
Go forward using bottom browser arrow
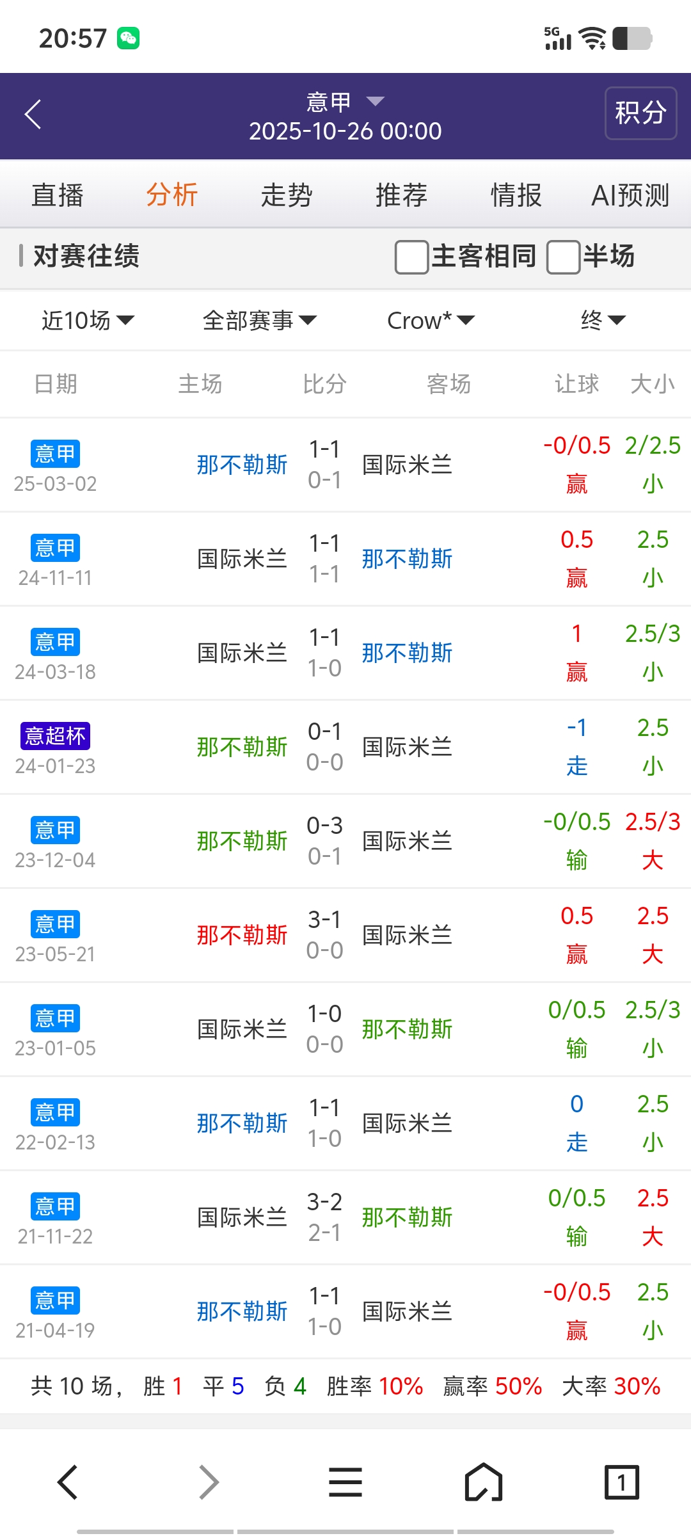209,1482
